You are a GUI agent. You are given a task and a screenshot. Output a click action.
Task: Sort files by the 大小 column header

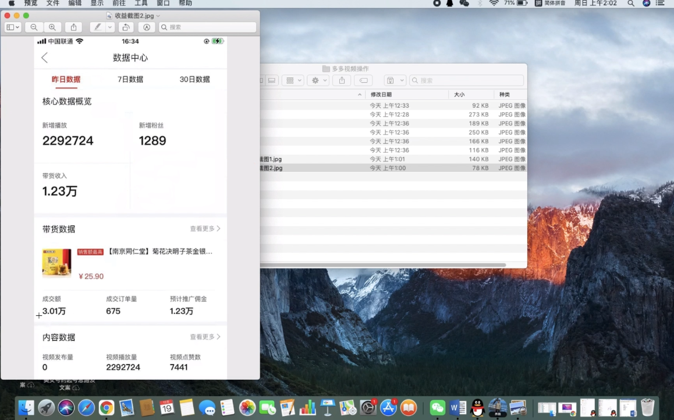click(x=459, y=94)
